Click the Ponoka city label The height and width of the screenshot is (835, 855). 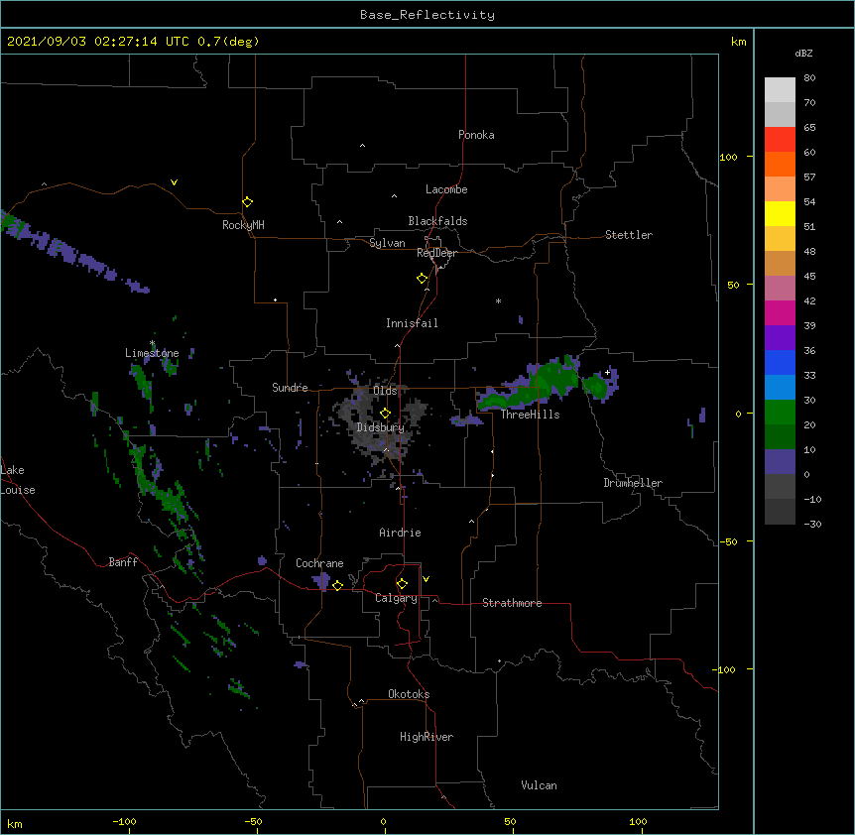pos(476,135)
